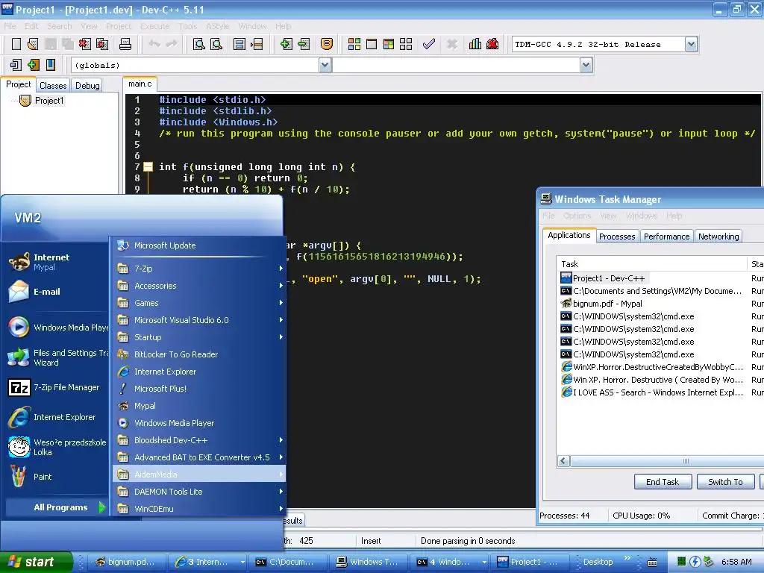Image resolution: width=764 pixels, height=573 pixels.
Task: Click the Syntax Check checkmark icon
Action: pos(429,44)
